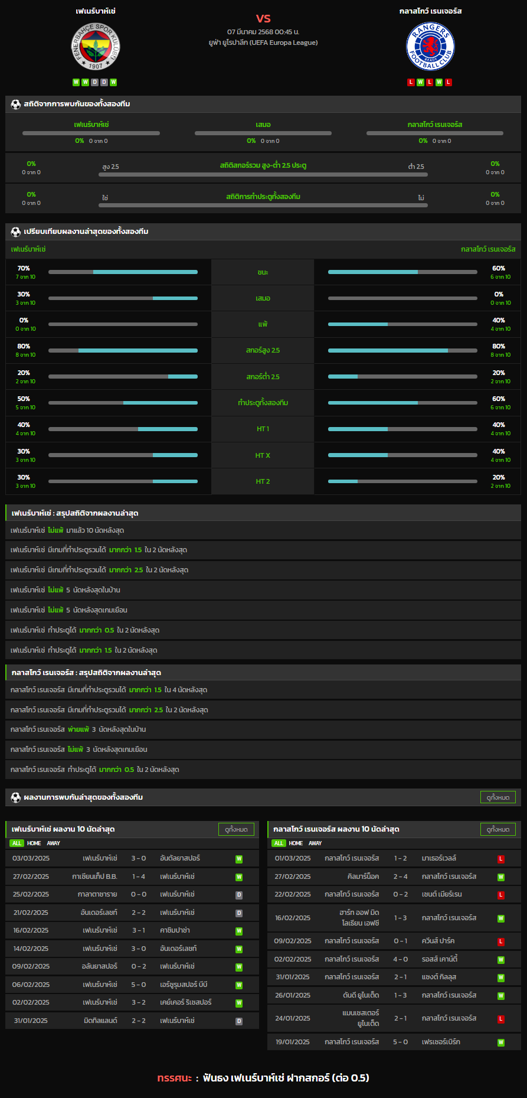Click the Fenerbahçe club crest logo

coord(96,47)
